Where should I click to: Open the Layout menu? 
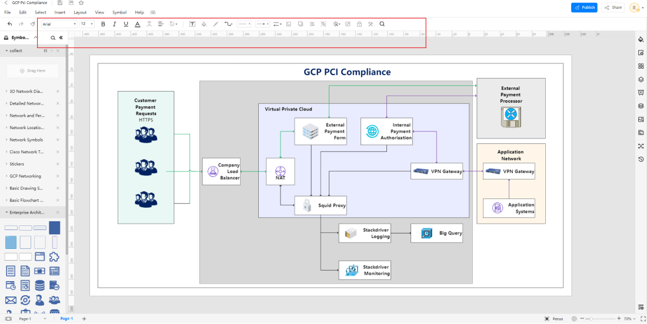coord(80,12)
